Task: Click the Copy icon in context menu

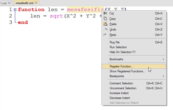Action: coord(105,19)
